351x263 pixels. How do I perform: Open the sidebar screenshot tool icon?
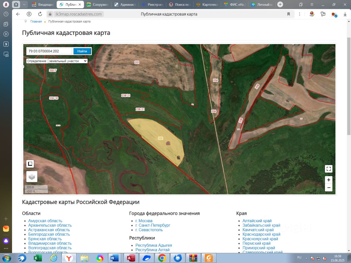pos(6,54)
